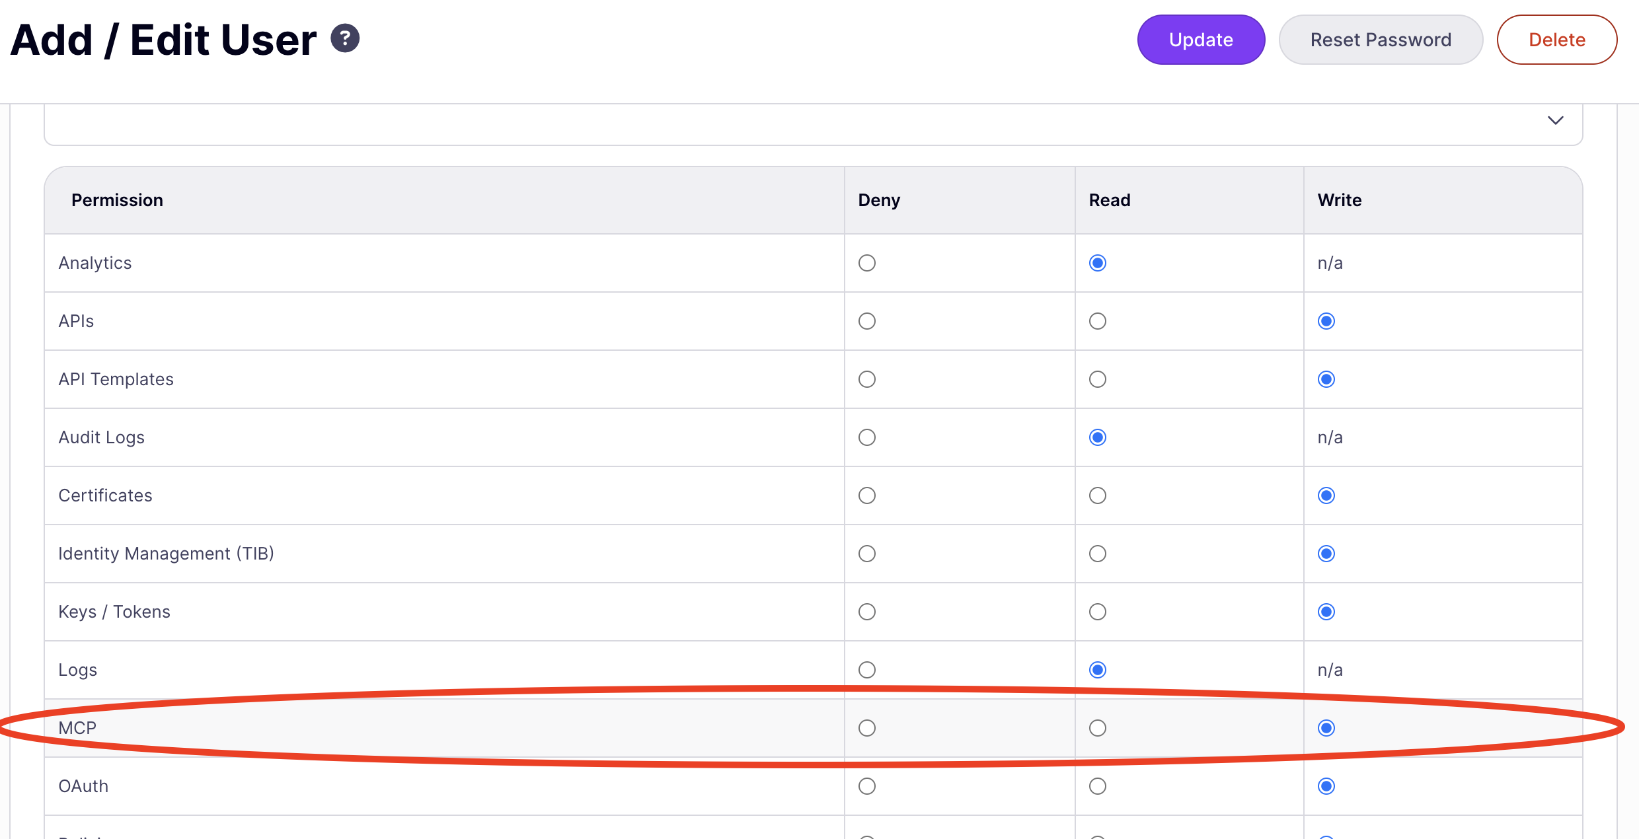Click the API Templates permission label
The image size is (1639, 839).
(x=116, y=379)
